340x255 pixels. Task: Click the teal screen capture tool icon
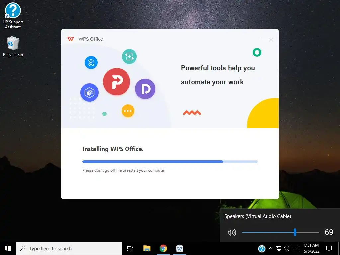coord(129,56)
